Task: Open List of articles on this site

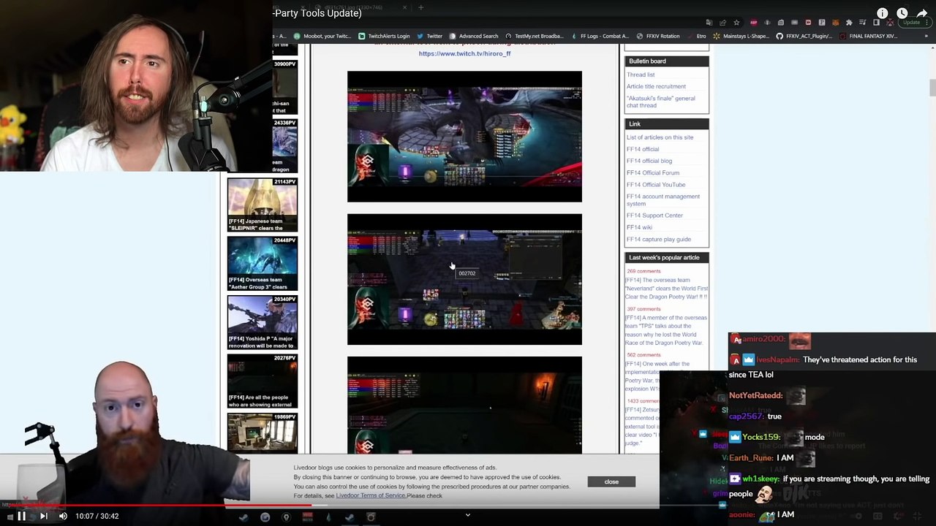Action: click(x=660, y=137)
